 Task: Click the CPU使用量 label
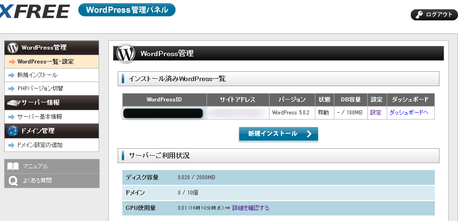click(x=141, y=208)
